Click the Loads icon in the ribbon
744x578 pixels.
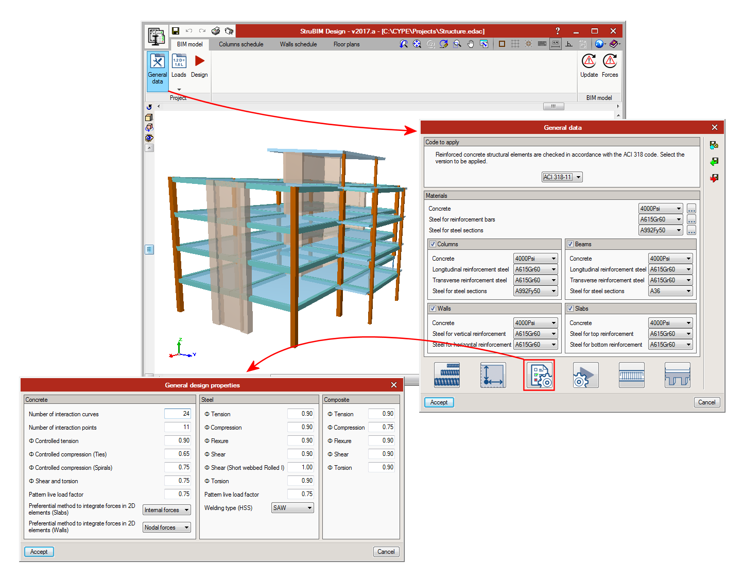pyautogui.click(x=179, y=66)
